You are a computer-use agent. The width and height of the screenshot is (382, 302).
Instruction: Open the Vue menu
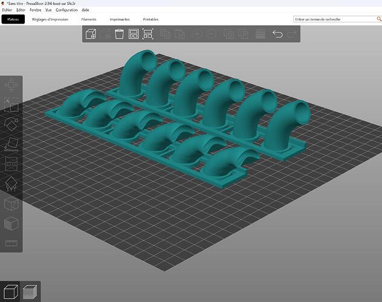[x=48, y=10]
